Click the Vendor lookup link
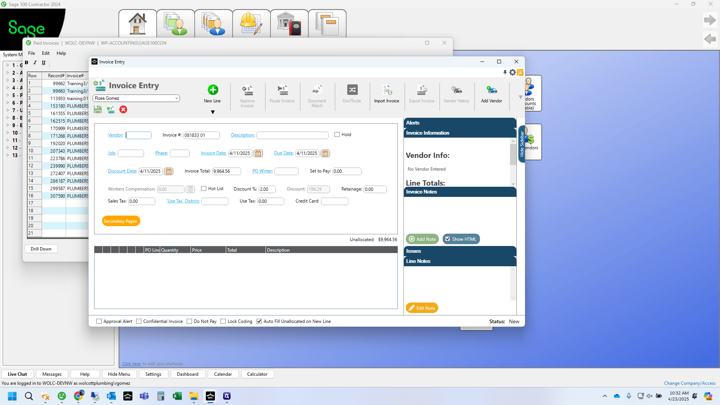This screenshot has height=405, width=720. (x=115, y=135)
